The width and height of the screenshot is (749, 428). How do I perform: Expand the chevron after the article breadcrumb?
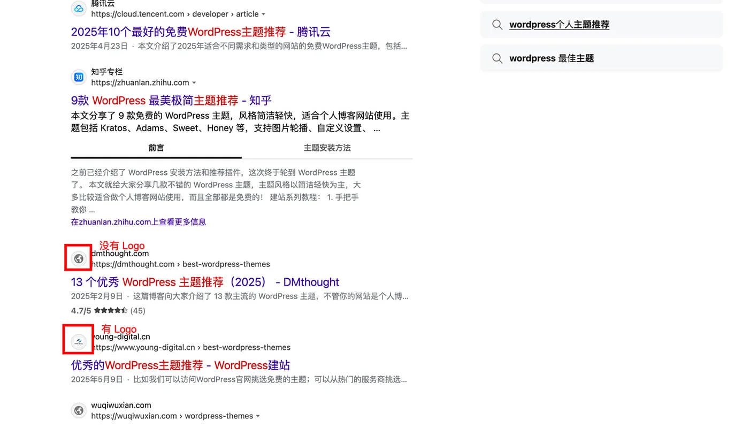(x=264, y=14)
